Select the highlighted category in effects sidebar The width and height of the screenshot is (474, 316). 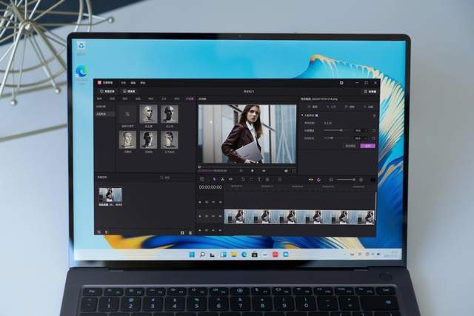tap(105, 114)
